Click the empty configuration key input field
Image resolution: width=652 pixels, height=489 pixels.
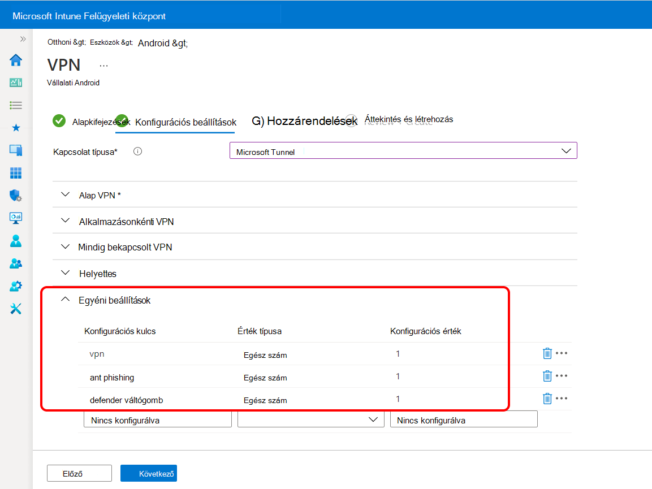point(158,419)
